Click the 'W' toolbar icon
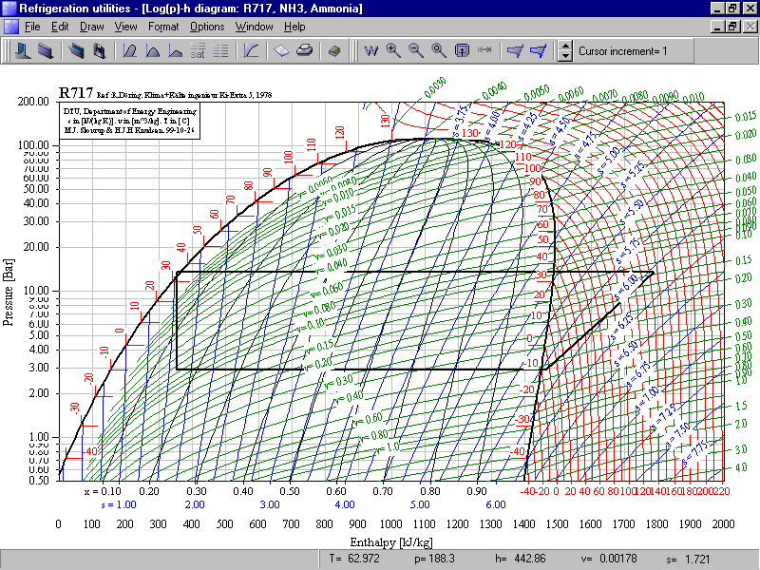The width and height of the screenshot is (760, 570). (371, 51)
